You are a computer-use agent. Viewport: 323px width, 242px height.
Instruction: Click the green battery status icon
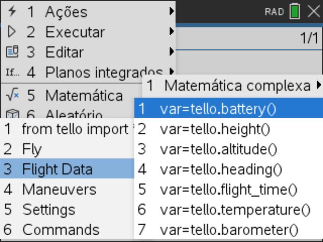(295, 11)
